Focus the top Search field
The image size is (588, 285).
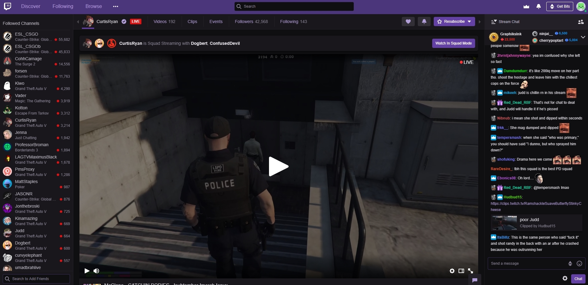tap(294, 6)
